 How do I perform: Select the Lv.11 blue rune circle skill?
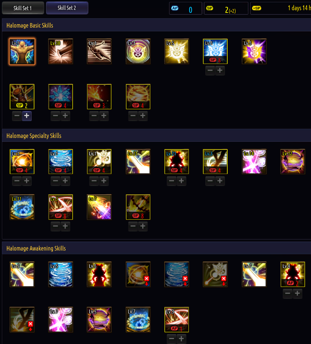point(22,207)
